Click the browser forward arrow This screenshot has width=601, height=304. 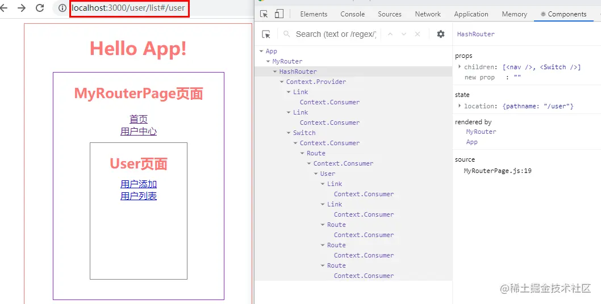coord(22,8)
